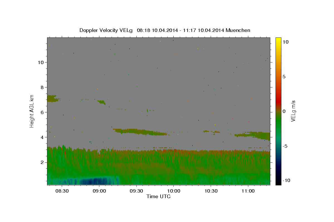Click the 'VELg m/s' colorbar title
Image resolution: width=334 pixels, height=222 pixels.
tap(293, 111)
